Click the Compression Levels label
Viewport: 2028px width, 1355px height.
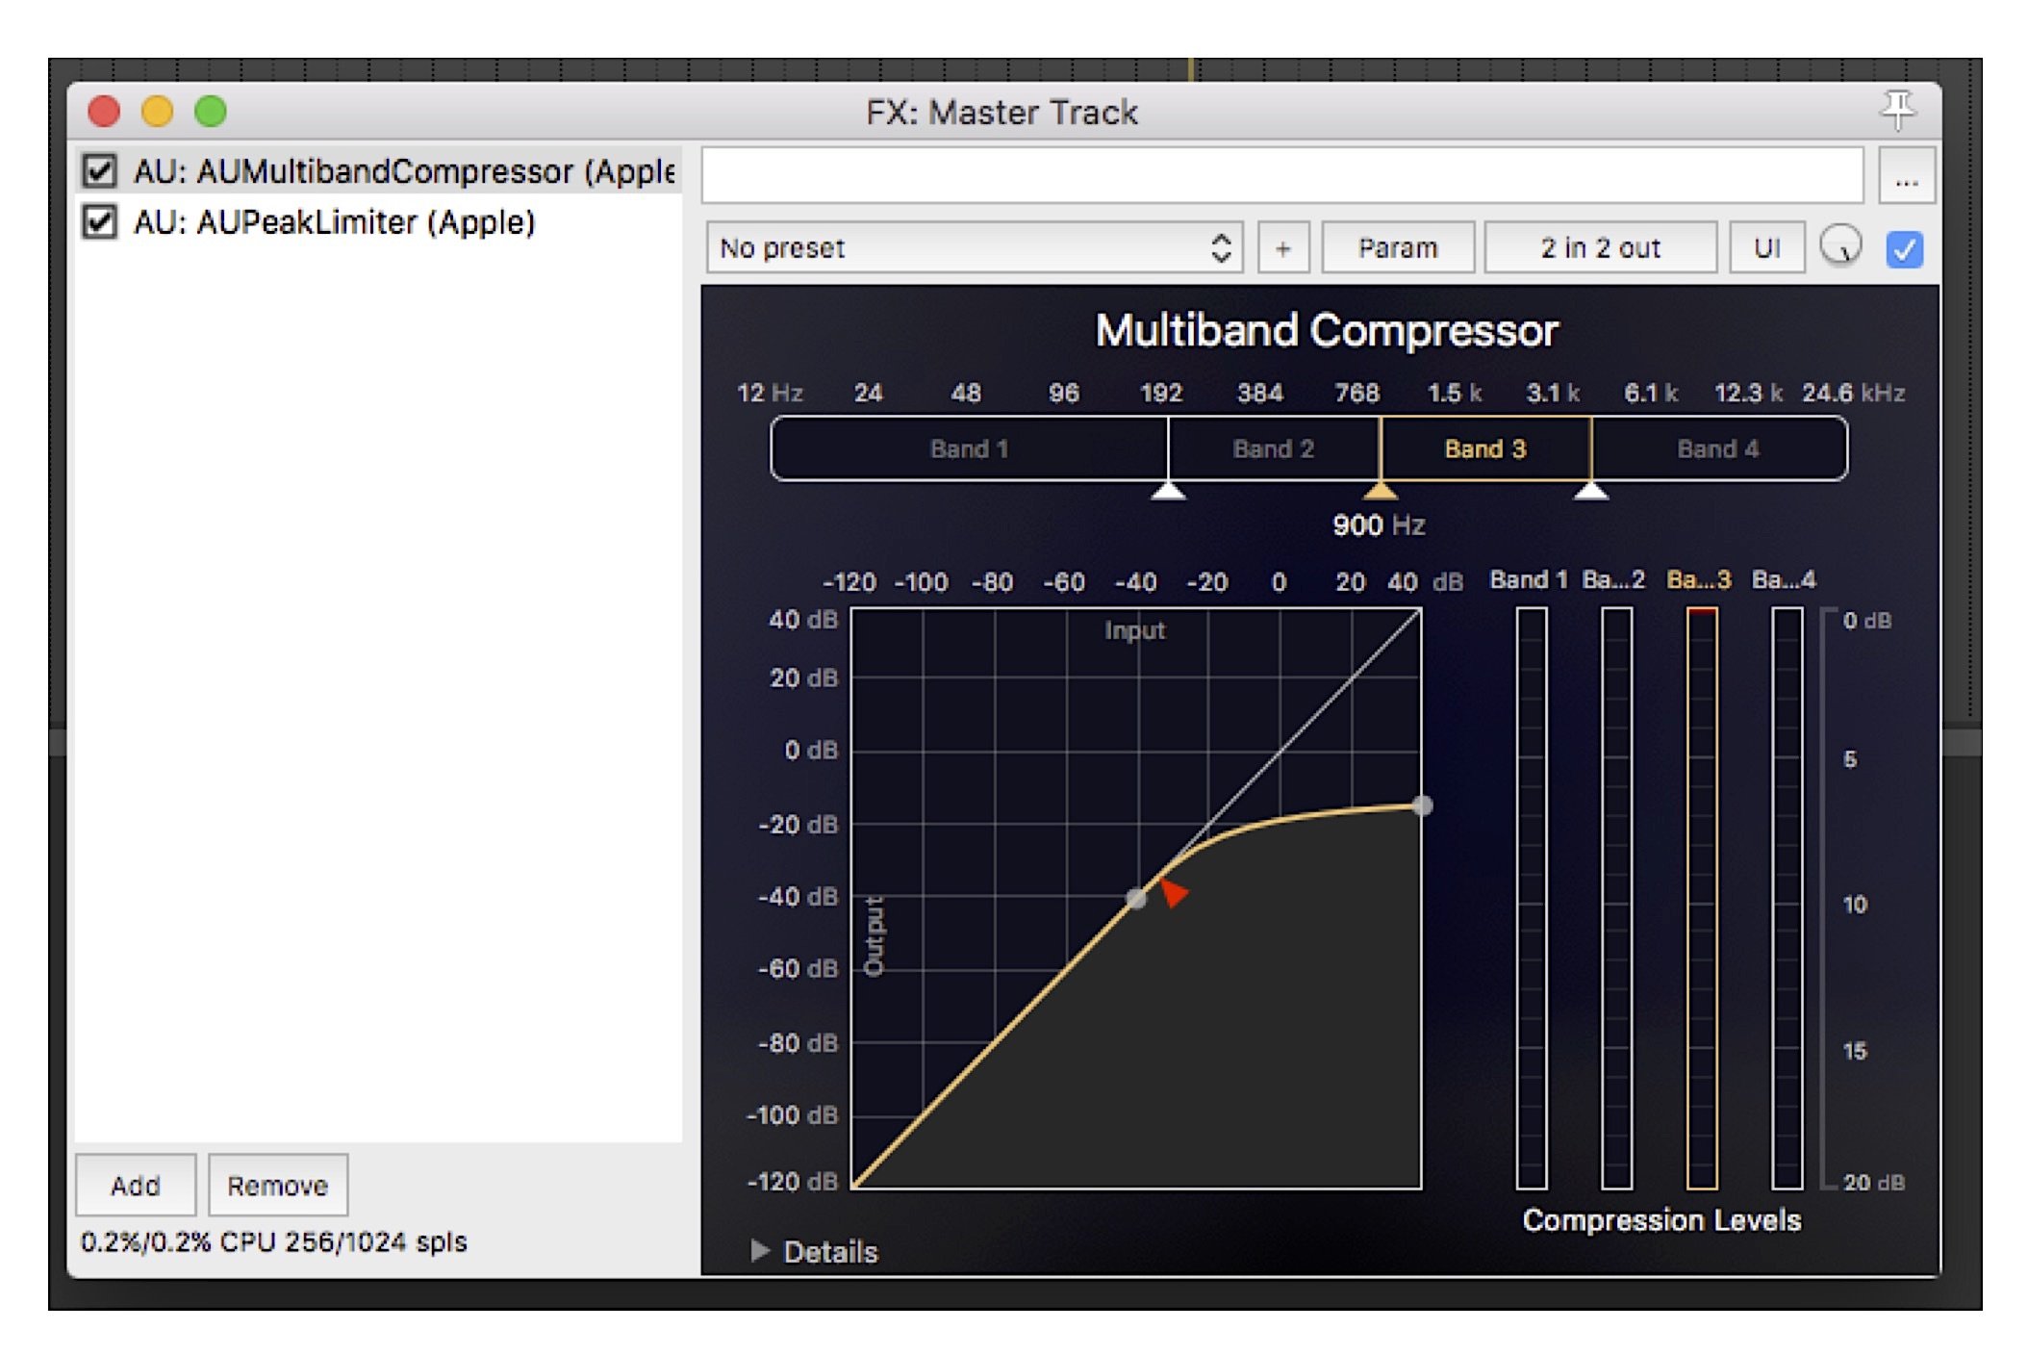(1661, 1220)
